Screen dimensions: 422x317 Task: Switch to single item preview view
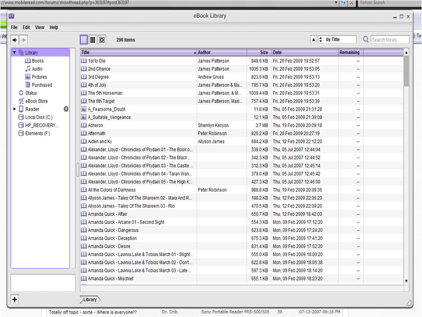[102, 40]
